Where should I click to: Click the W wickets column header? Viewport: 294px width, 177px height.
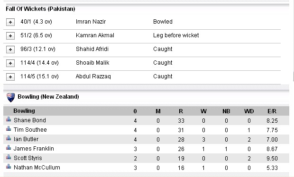coord(203,111)
